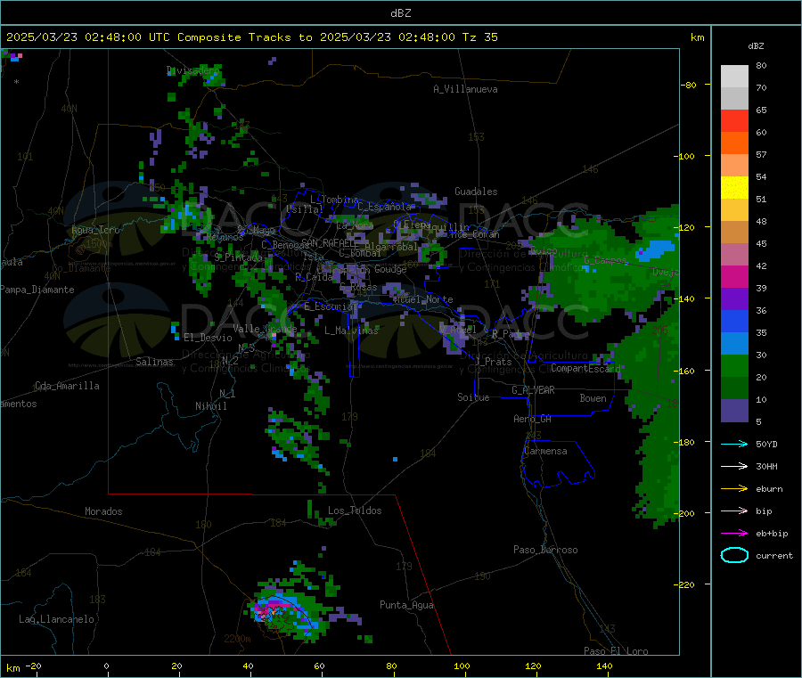The height and width of the screenshot is (678, 802).
Task: Click the SAN_RAFAEL city label
Action: [x=329, y=242]
